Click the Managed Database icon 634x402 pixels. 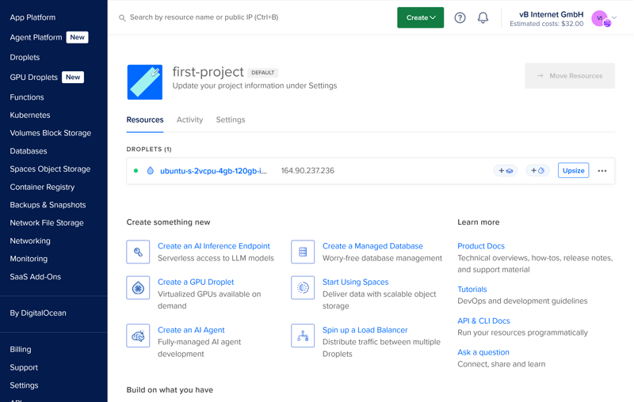303,252
